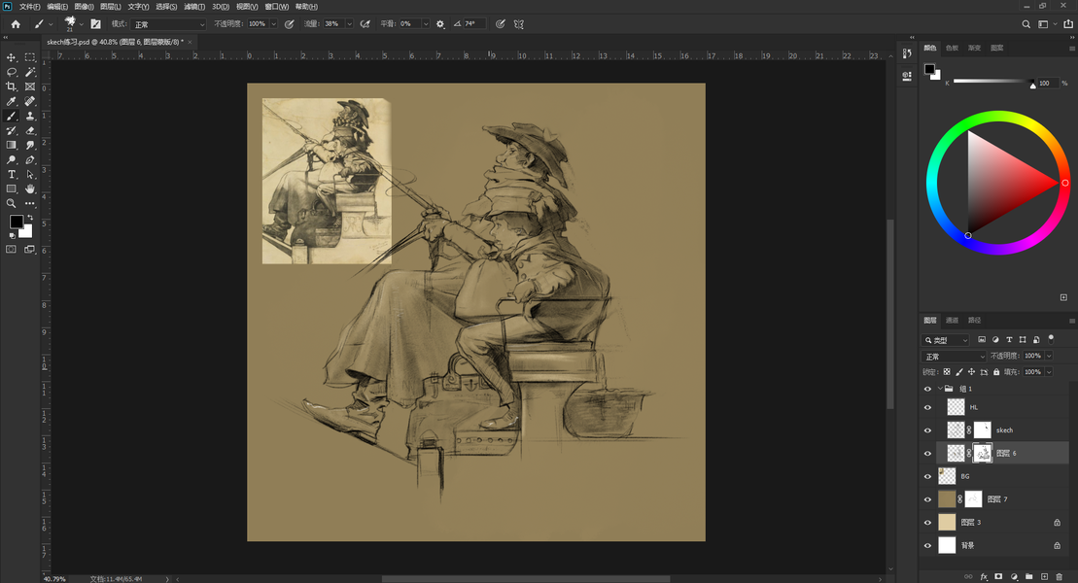This screenshot has width=1078, height=583.
Task: Hide the 图层 6 layer
Action: (x=927, y=454)
